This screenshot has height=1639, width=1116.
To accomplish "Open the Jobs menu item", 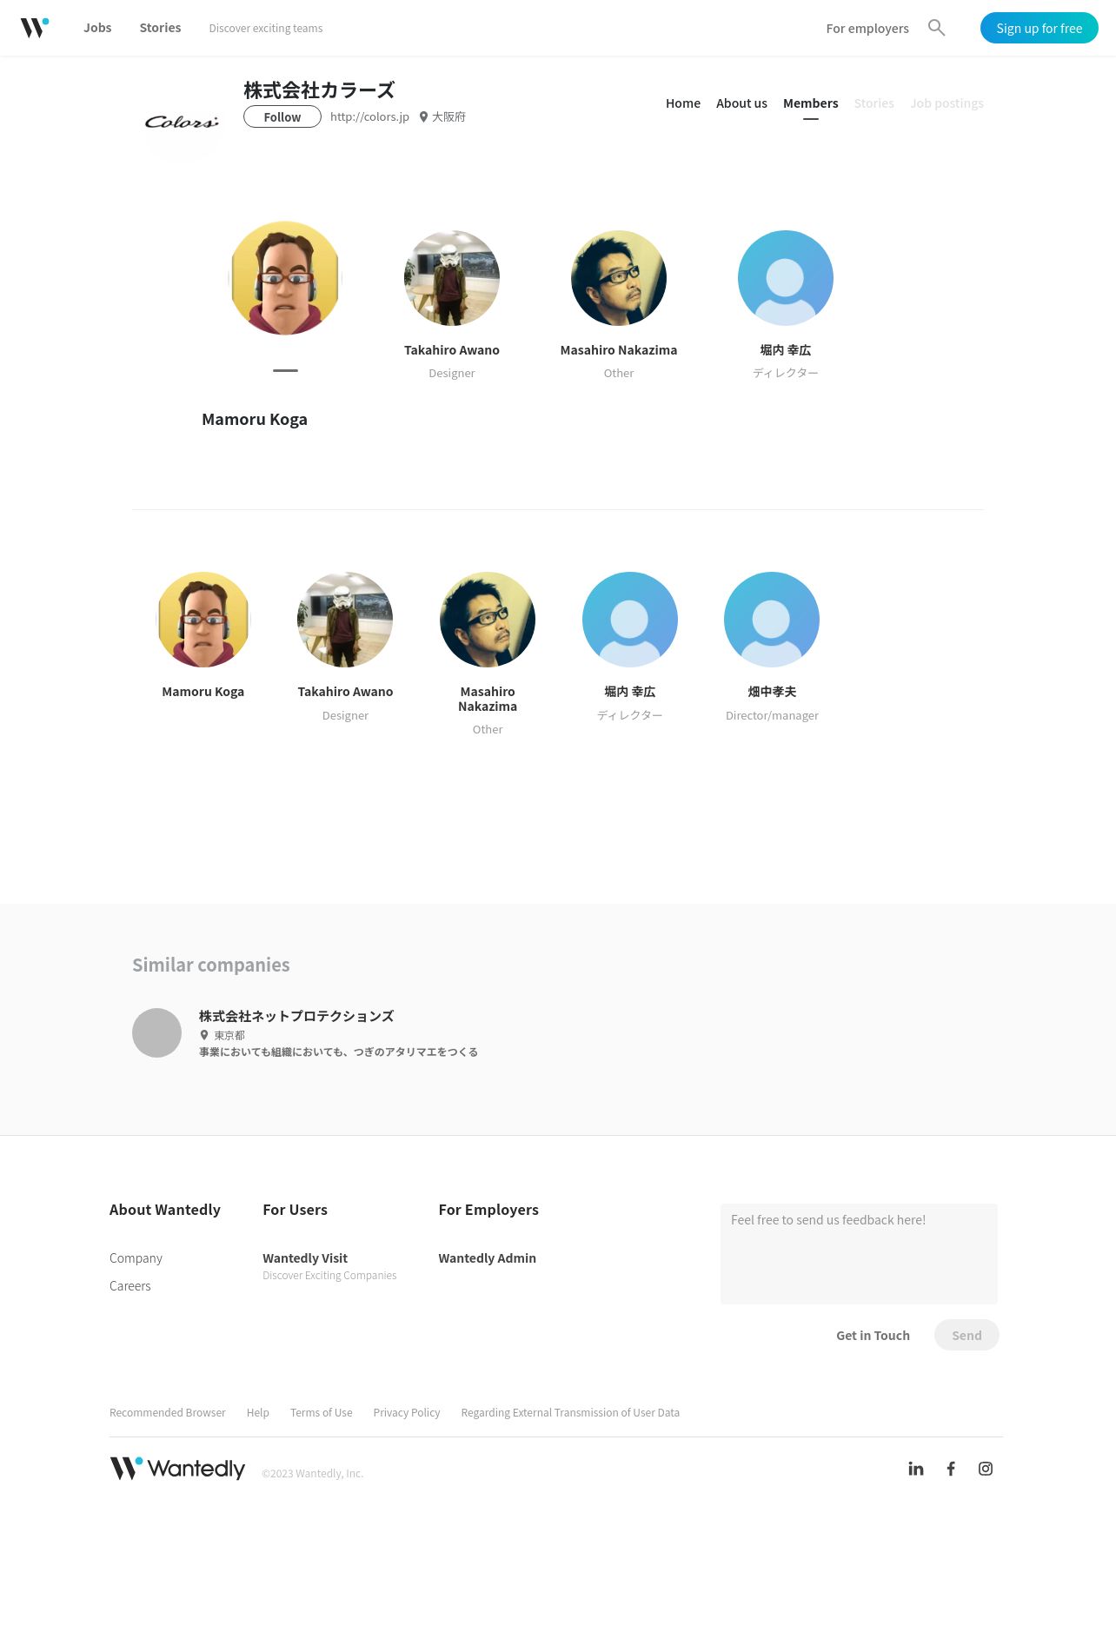I will coord(97,28).
